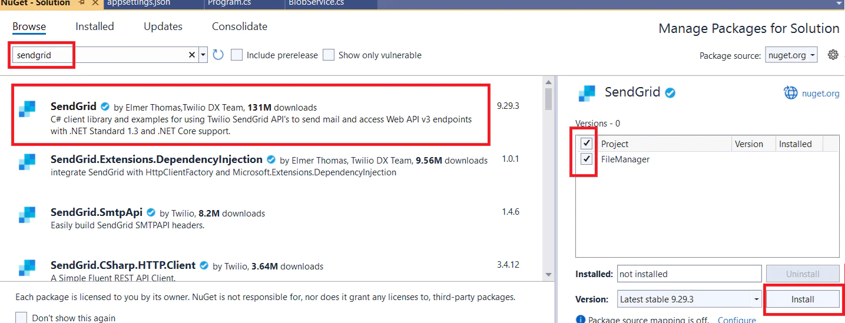Click the info icon near package source mapping

point(580,319)
